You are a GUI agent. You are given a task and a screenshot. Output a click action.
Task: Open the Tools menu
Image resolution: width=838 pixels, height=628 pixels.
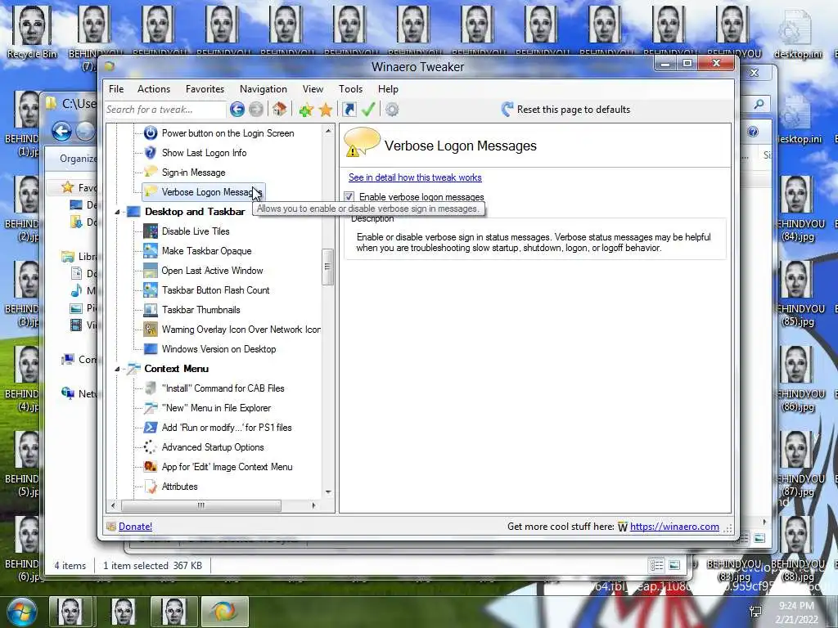point(350,89)
